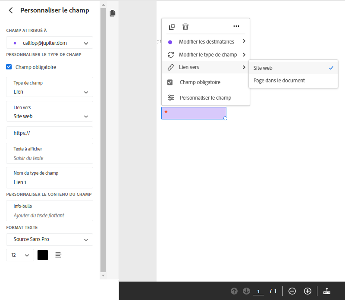This screenshot has width=345, height=304.
Task: Click the duplicate field icon in popup toolbar
Action: (172, 27)
